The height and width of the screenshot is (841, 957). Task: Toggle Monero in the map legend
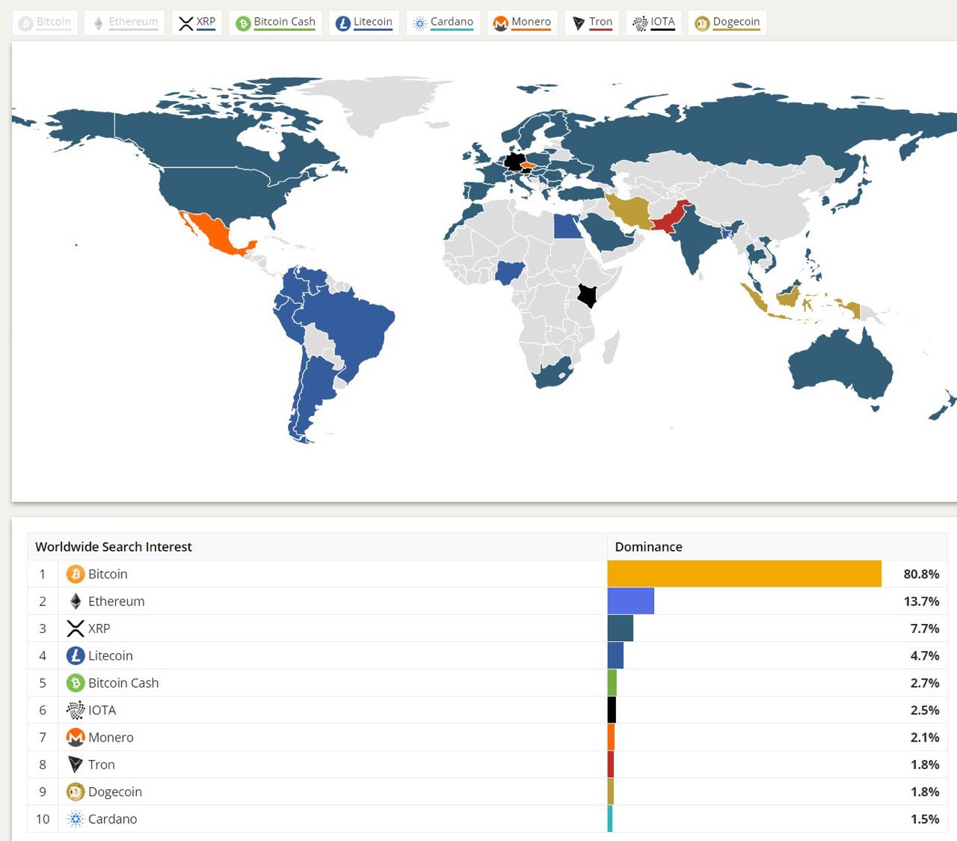point(522,23)
